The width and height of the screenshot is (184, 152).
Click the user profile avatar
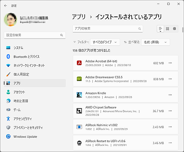[x=11, y=20]
